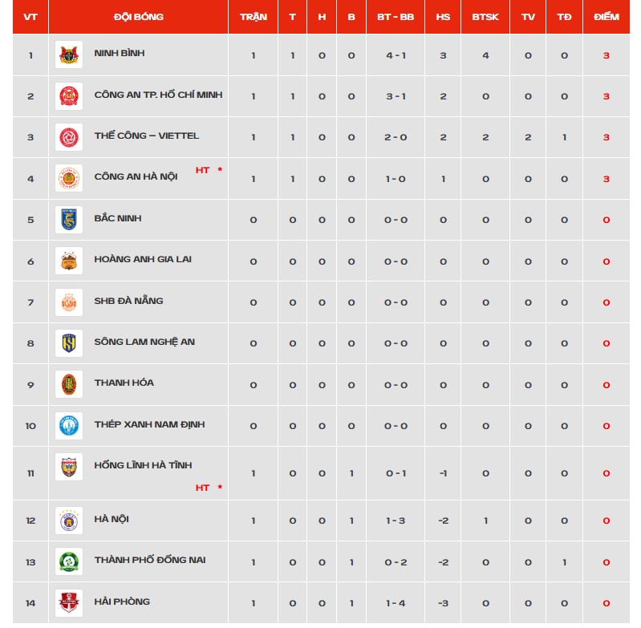Click the Hà Nội FC logo
Image resolution: width=641 pixels, height=628 pixels.
[69, 521]
